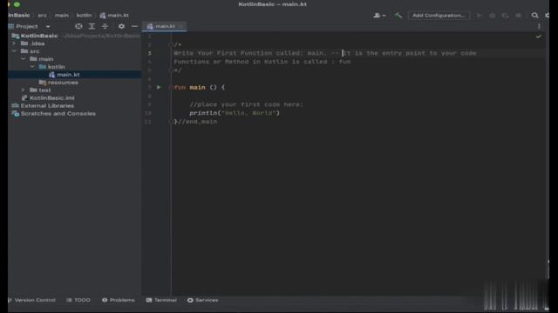Click Expand All icon in Project toolbar
Image resolution: width=558 pixels, height=313 pixels.
[92, 26]
